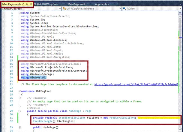This screenshot has height=132, width=183.
Task: Switch to the NuGet: UWPCogFace tab
Action: 46,4
